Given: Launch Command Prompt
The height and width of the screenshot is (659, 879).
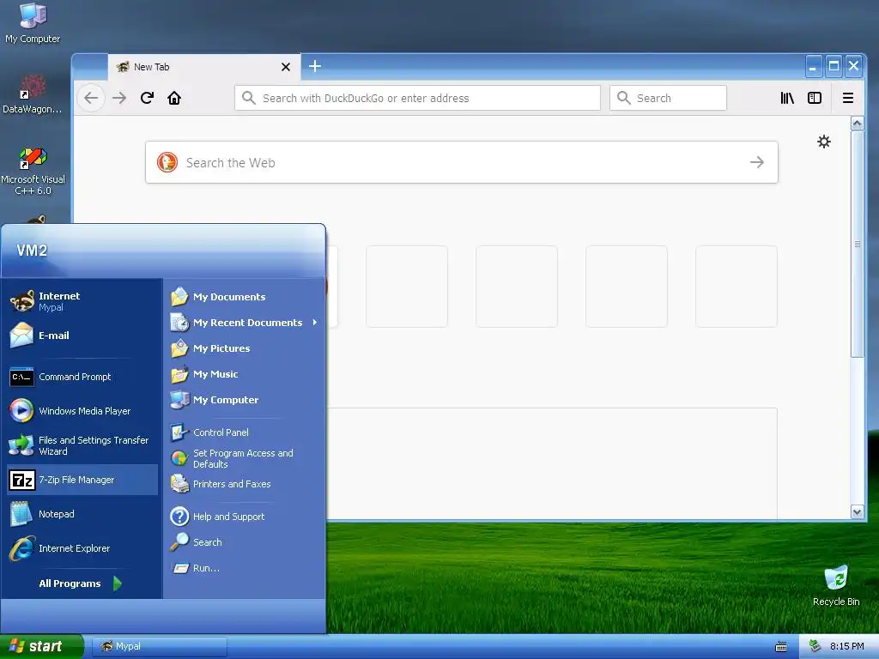Looking at the screenshot, I should click(82, 377).
